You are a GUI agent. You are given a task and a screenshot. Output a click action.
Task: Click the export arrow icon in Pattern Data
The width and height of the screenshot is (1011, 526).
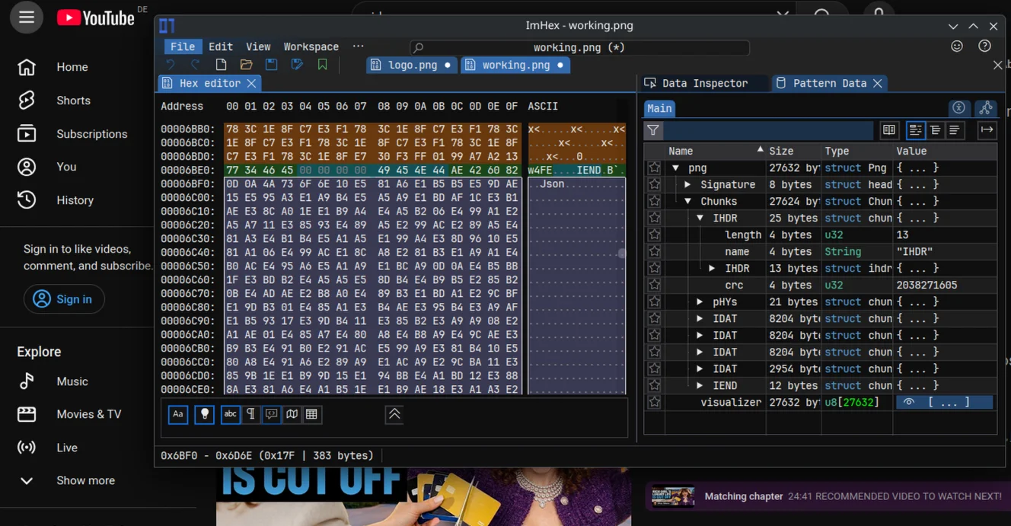(987, 130)
